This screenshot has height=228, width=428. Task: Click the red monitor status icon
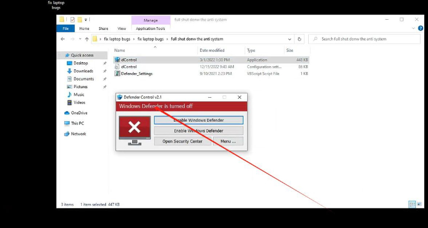click(x=134, y=128)
